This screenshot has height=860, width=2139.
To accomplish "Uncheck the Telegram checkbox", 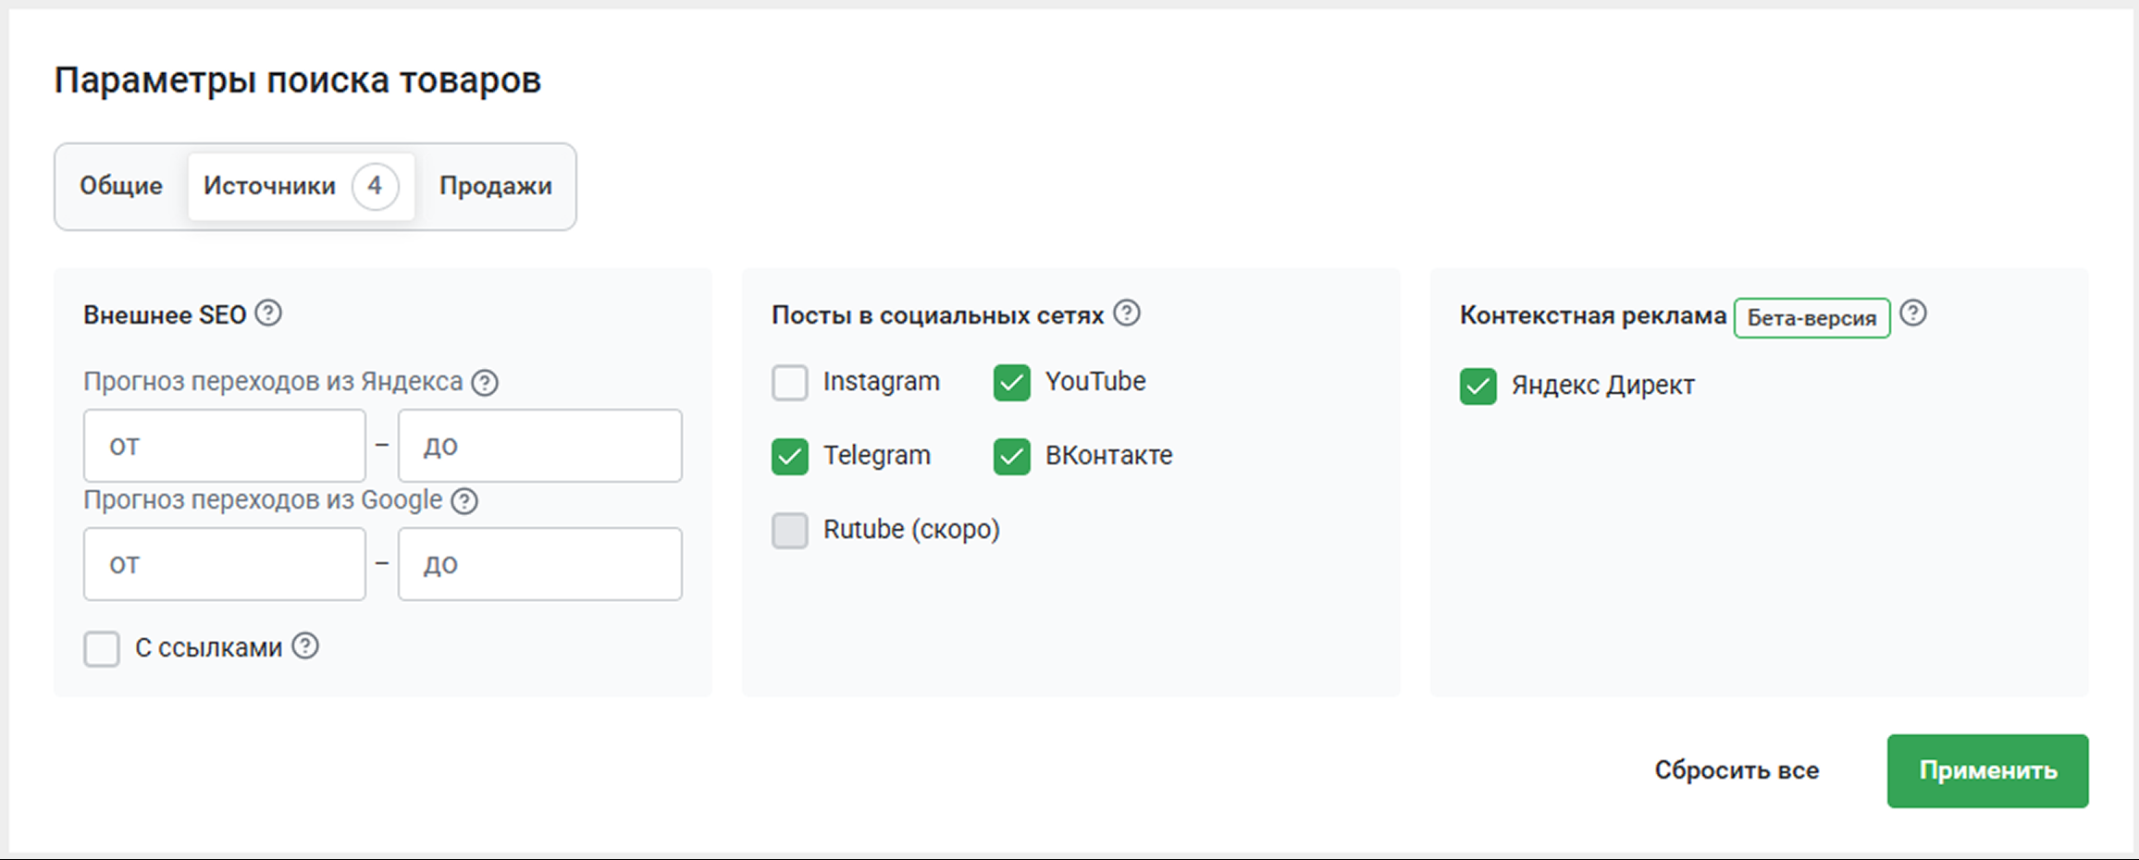I will coord(790,456).
